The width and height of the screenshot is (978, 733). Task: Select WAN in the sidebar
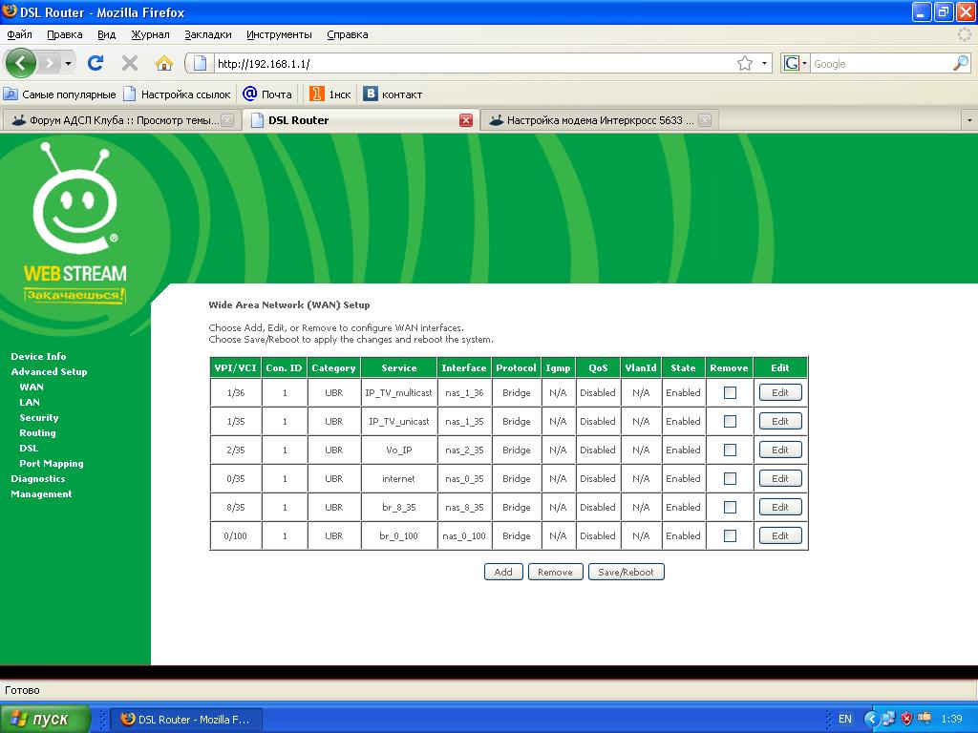(32, 387)
